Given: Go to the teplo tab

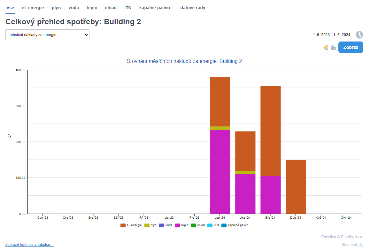Looking at the screenshot, I should click(x=92, y=8).
